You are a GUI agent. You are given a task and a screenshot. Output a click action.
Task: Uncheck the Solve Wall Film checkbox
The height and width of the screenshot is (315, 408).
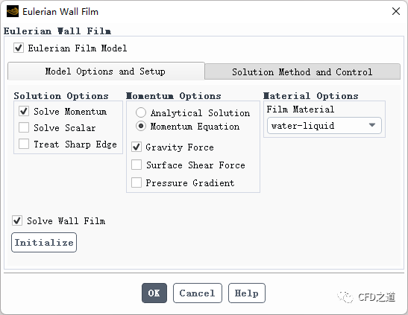click(x=17, y=220)
